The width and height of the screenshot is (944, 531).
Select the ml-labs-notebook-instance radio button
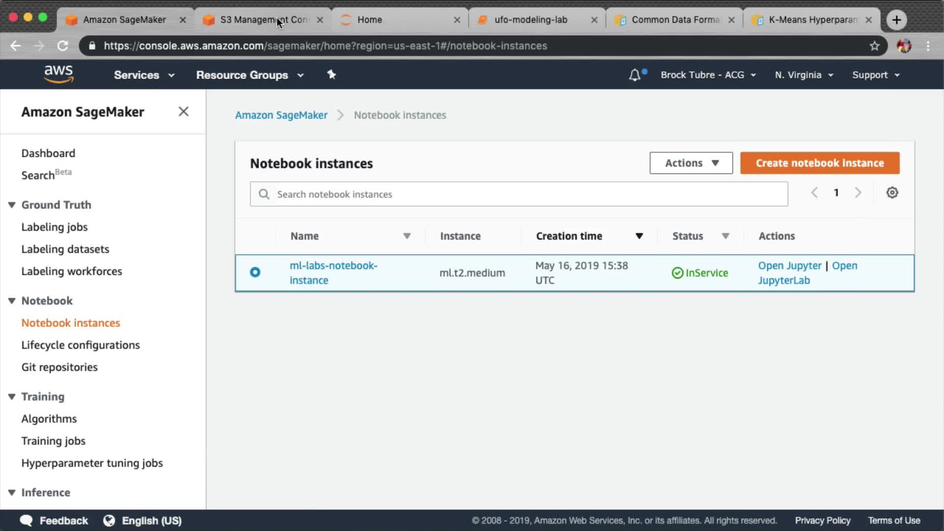point(255,272)
